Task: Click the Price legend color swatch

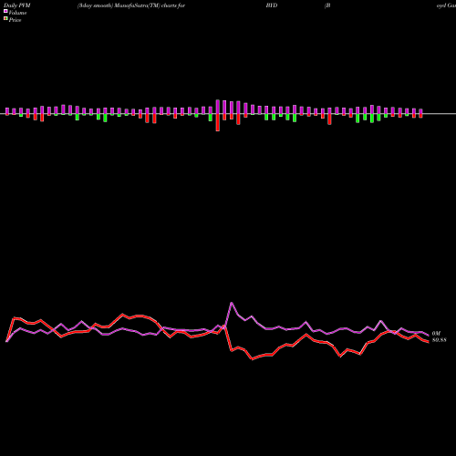Action: coord(5,18)
